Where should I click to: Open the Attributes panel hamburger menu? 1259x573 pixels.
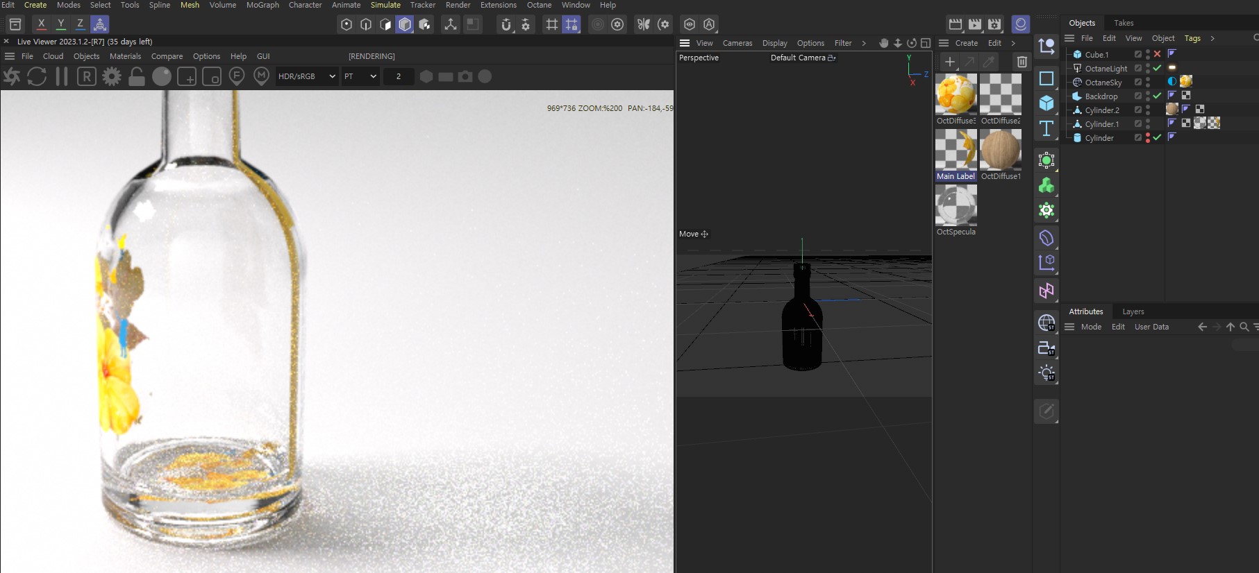click(1069, 327)
